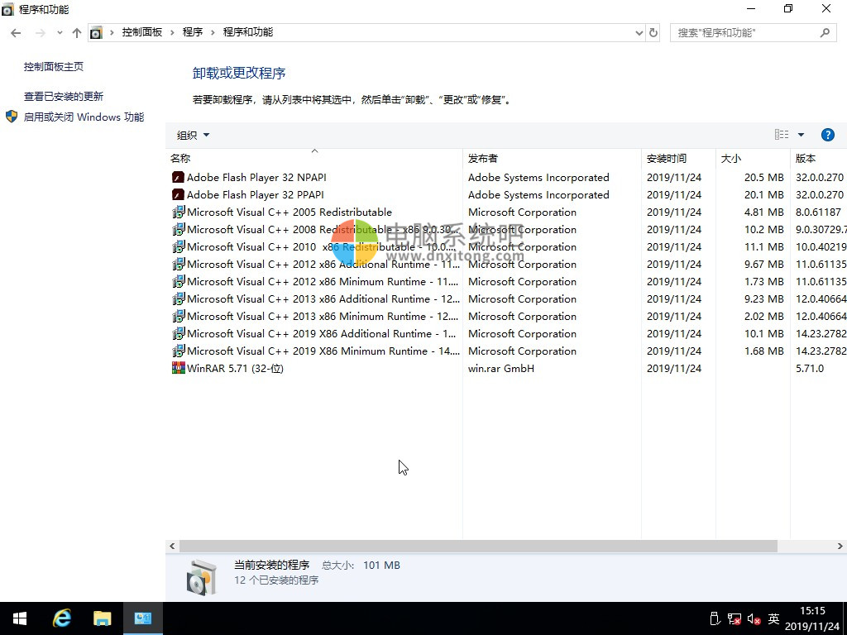The image size is (847, 635).
Task: Expand the view options dropdown arrow
Action: pos(801,135)
